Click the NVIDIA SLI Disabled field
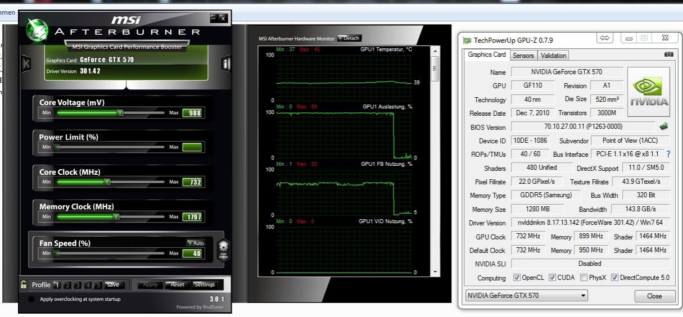Screen dimensions: 683x317 590,264
